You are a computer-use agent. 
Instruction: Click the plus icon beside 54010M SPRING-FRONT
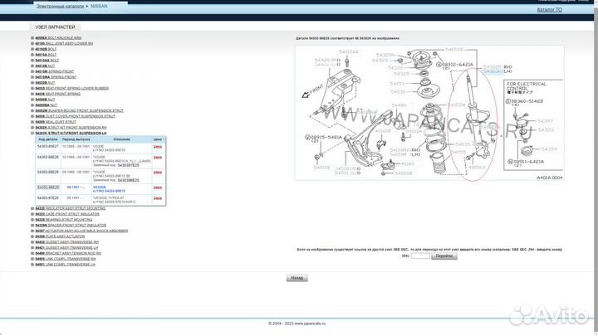point(33,71)
